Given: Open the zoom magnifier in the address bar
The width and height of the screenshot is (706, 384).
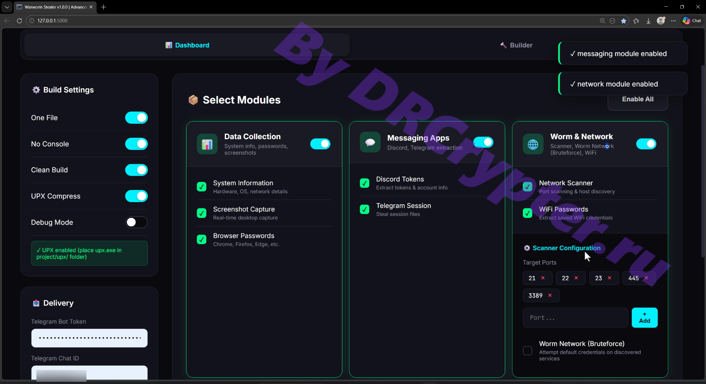Looking at the screenshot, I should [602, 21].
